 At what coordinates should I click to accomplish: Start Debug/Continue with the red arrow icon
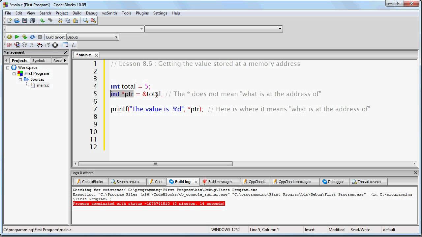click(x=9, y=45)
